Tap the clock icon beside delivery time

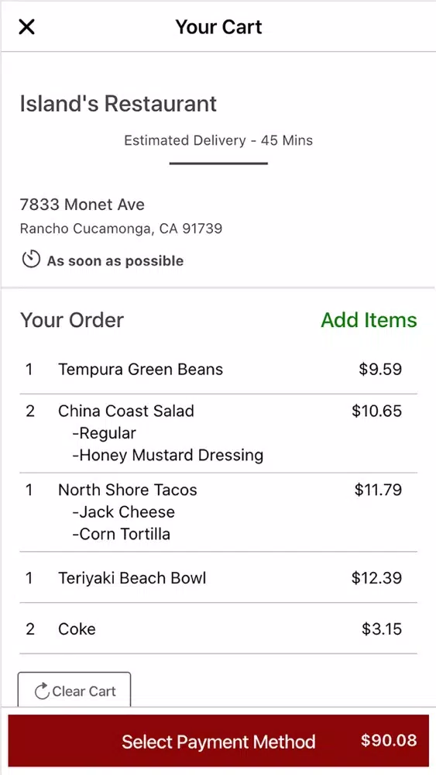pos(31,260)
